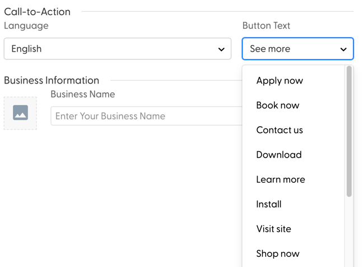Image resolution: width=364 pixels, height=267 pixels.
Task: Select "Install" from button text options
Action: [269, 204]
